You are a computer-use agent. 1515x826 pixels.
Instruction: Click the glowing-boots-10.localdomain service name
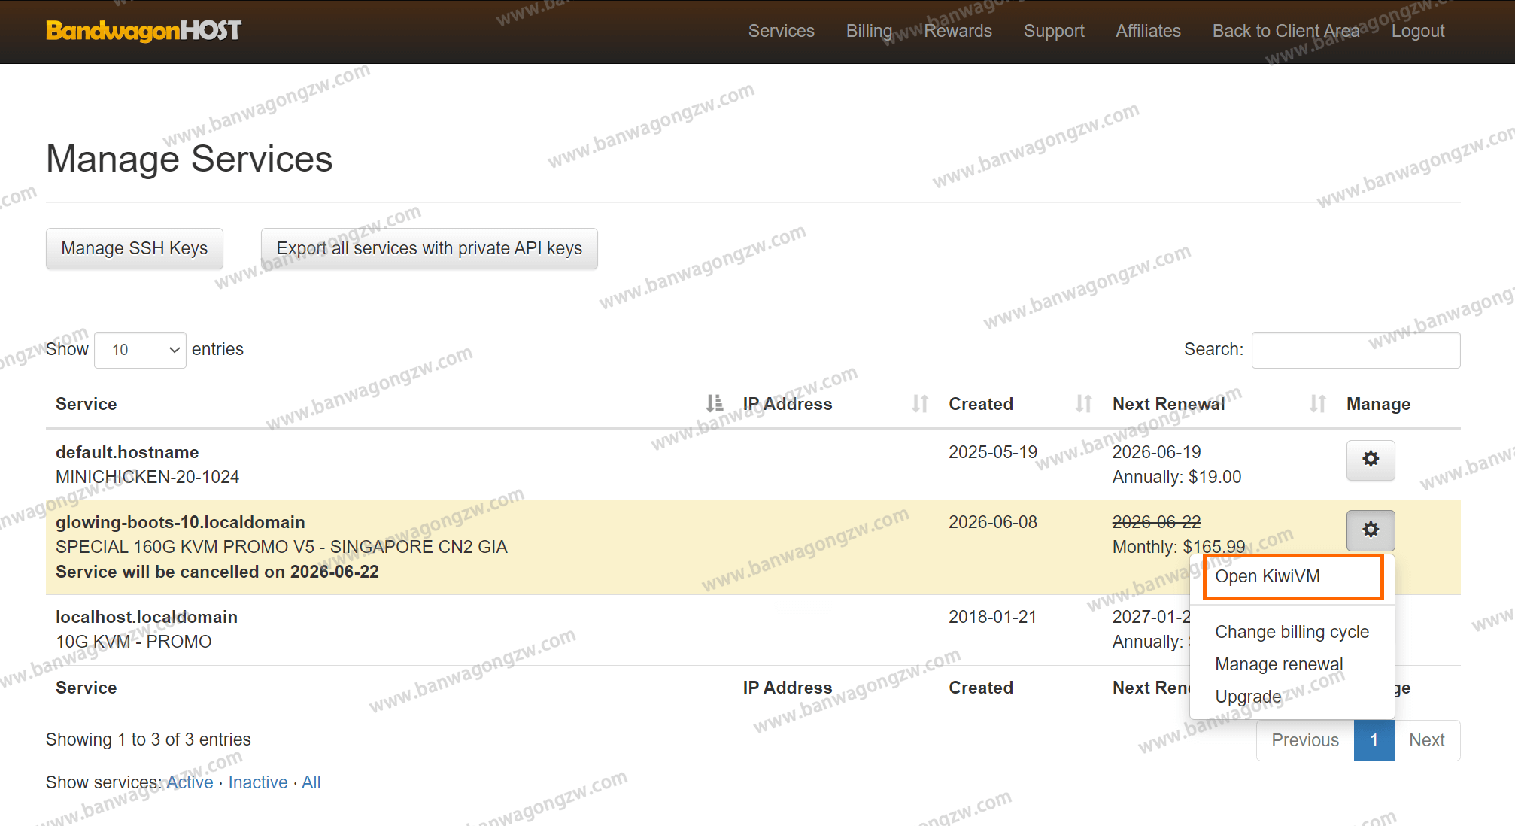[x=181, y=522]
